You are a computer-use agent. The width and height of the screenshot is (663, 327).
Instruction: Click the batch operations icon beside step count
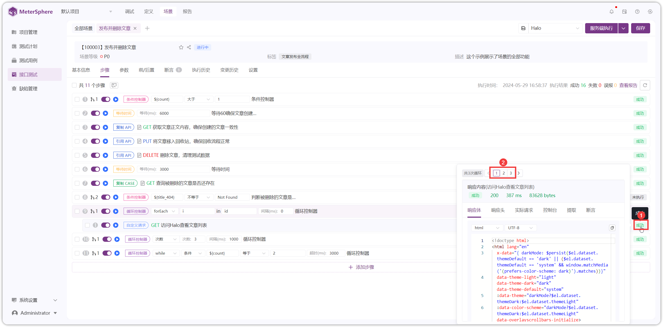pyautogui.click(x=114, y=85)
